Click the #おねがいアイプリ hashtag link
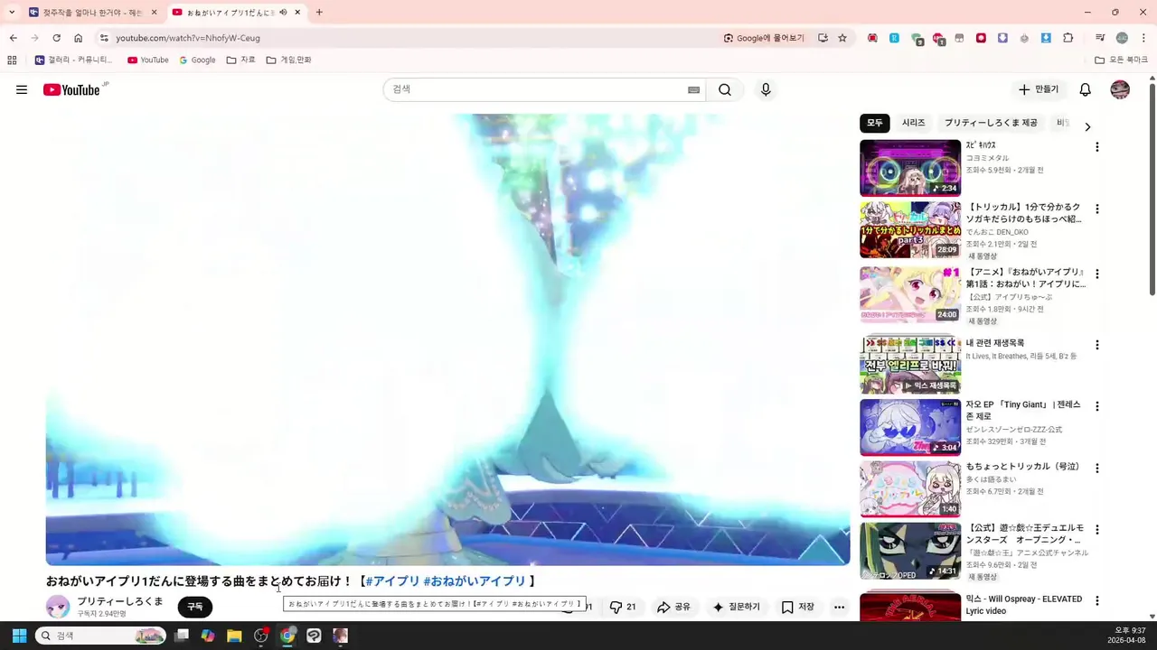 click(x=475, y=581)
